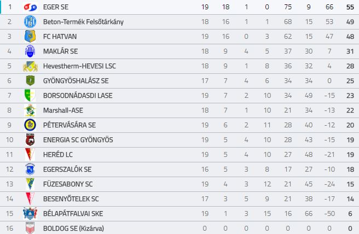Select the MAKLÁR SE hand logo

click(30, 51)
